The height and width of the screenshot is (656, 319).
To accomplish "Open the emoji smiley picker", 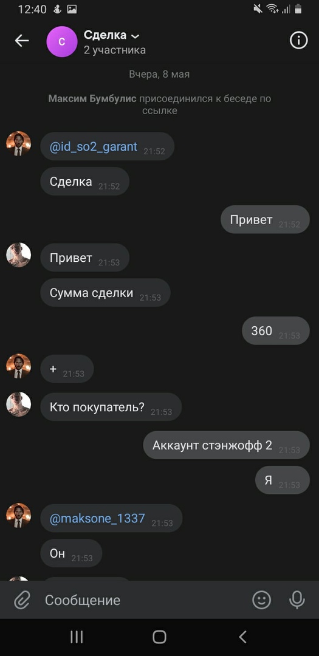I will pos(262,600).
